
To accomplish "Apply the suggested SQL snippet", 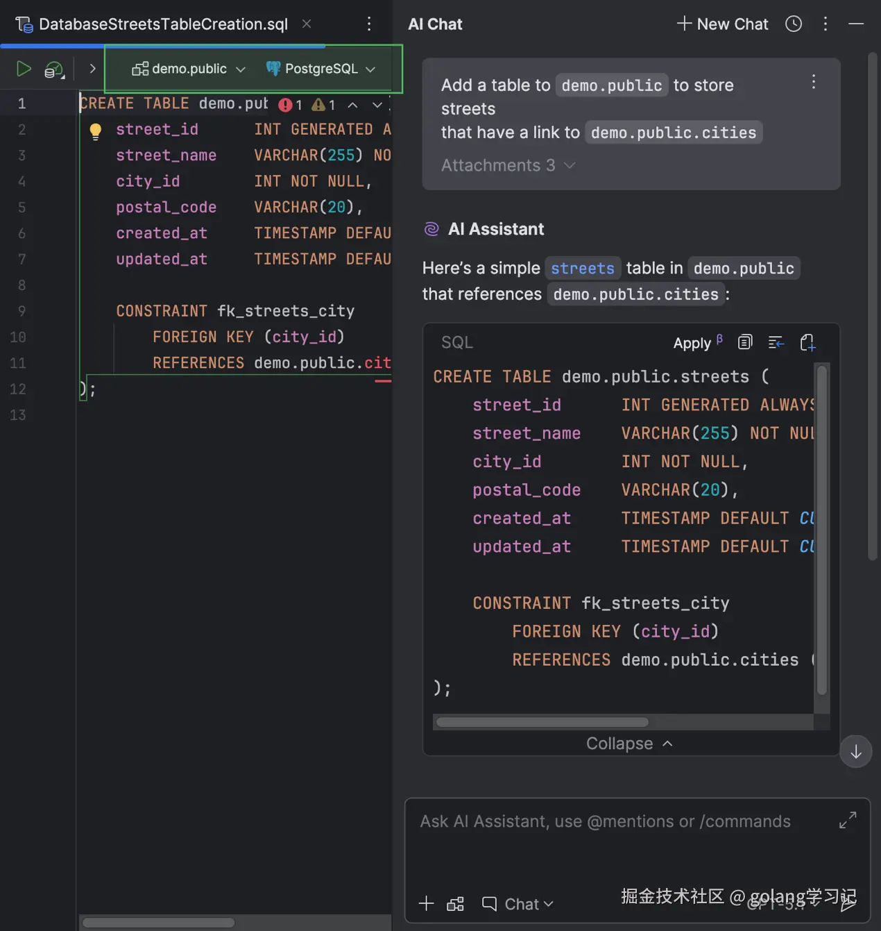I will pyautogui.click(x=692, y=342).
